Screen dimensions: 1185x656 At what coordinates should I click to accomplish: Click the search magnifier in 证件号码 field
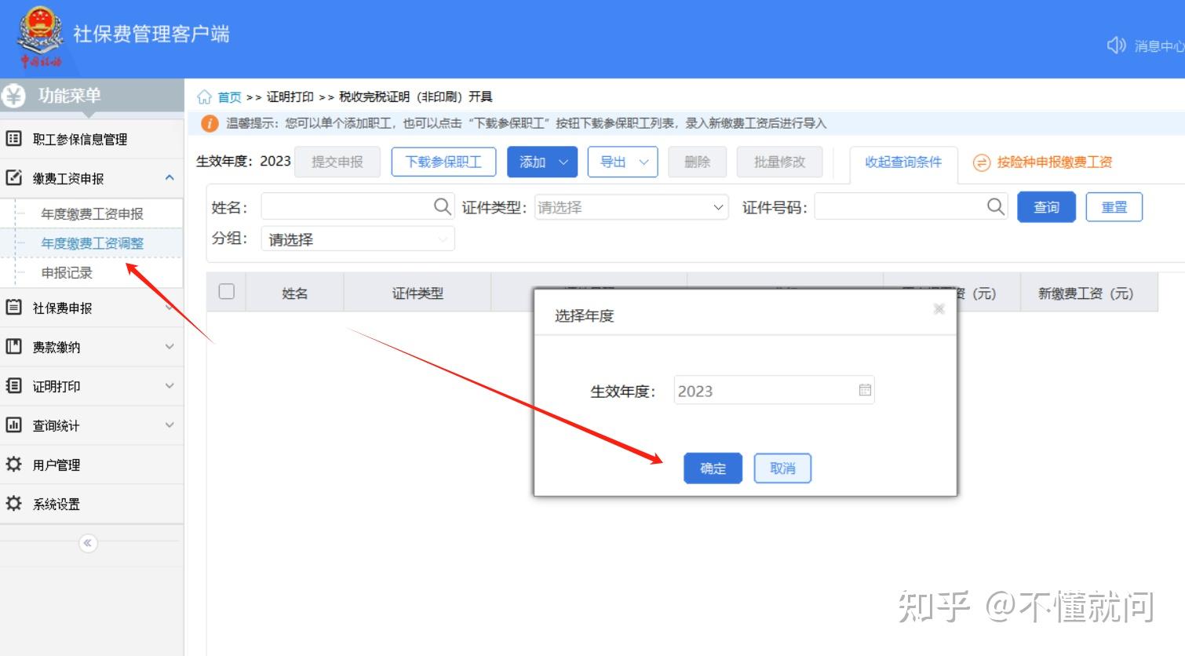click(x=996, y=206)
